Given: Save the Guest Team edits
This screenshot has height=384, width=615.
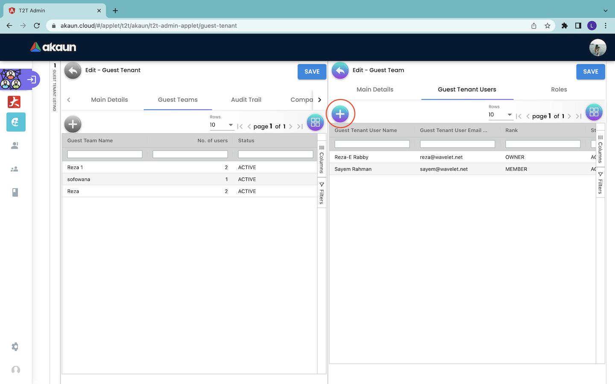Looking at the screenshot, I should click(x=590, y=72).
